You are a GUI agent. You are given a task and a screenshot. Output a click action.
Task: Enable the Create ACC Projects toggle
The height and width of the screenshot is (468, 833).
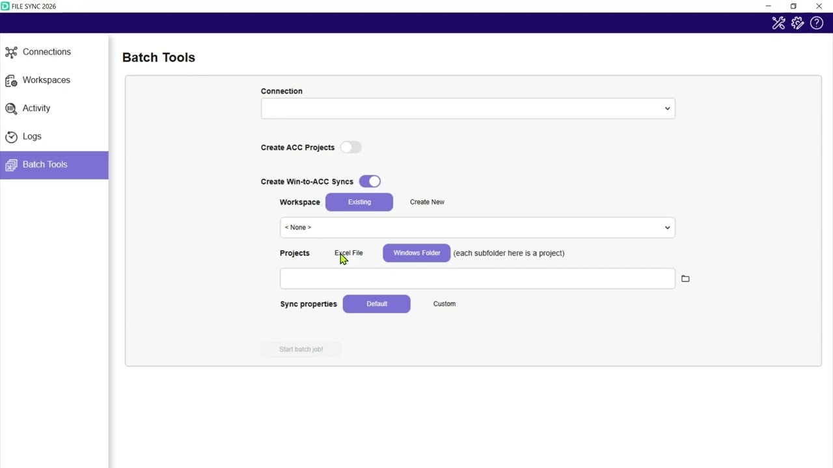(x=351, y=148)
